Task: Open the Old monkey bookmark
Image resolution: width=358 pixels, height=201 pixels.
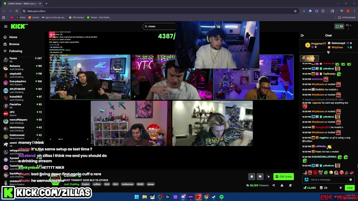Action: click(x=76, y=17)
